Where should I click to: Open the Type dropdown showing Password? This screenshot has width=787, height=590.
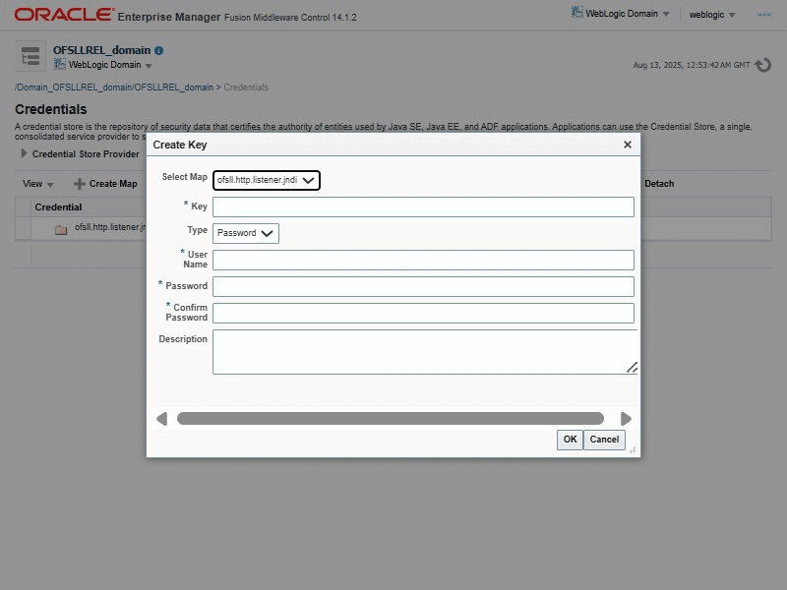tap(245, 233)
